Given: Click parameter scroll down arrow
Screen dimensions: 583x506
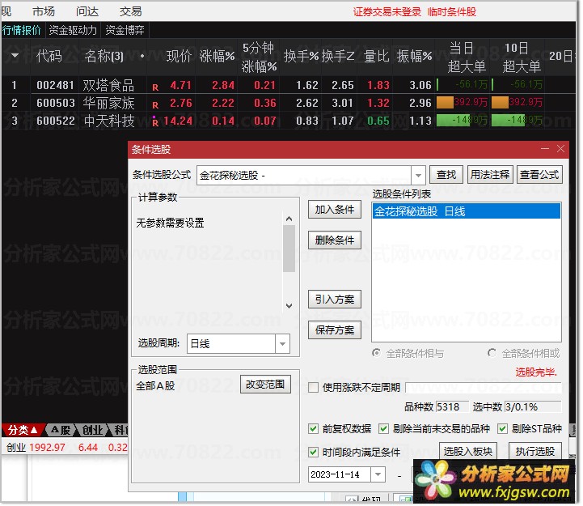Looking at the screenshot, I should [289, 306].
